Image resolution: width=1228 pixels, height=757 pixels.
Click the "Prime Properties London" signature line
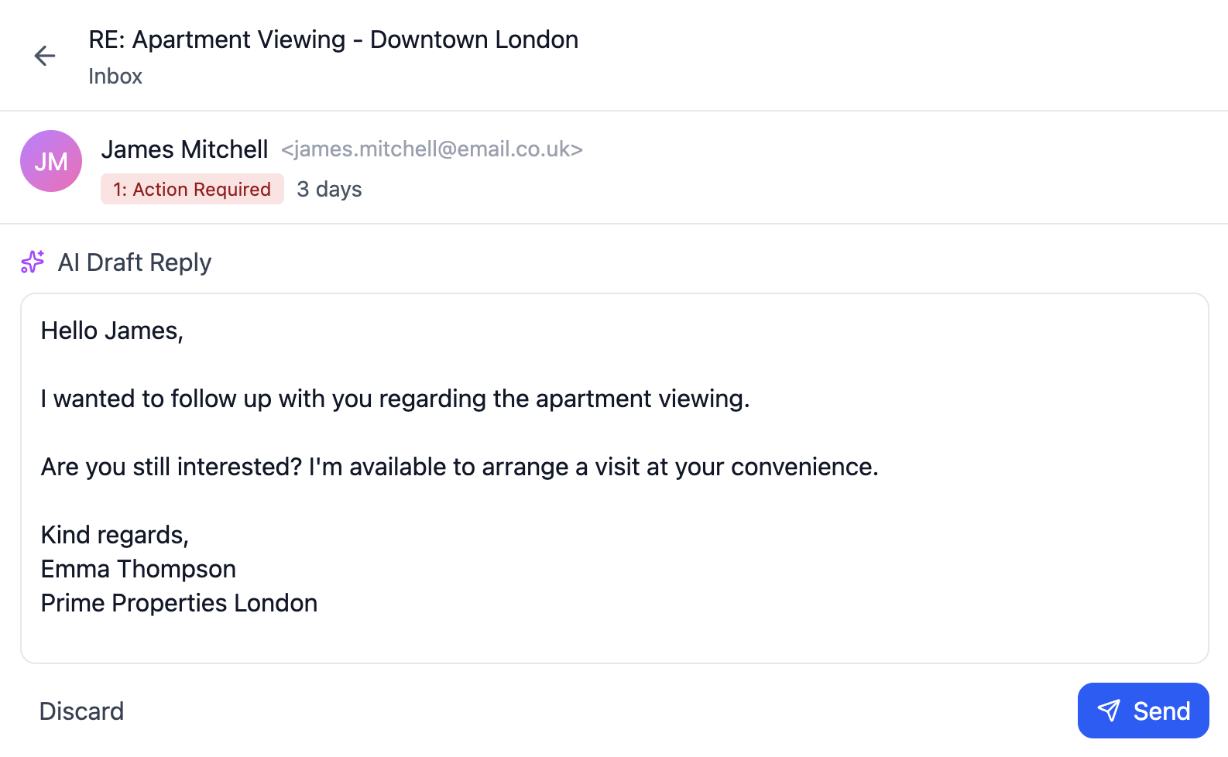[x=179, y=603]
